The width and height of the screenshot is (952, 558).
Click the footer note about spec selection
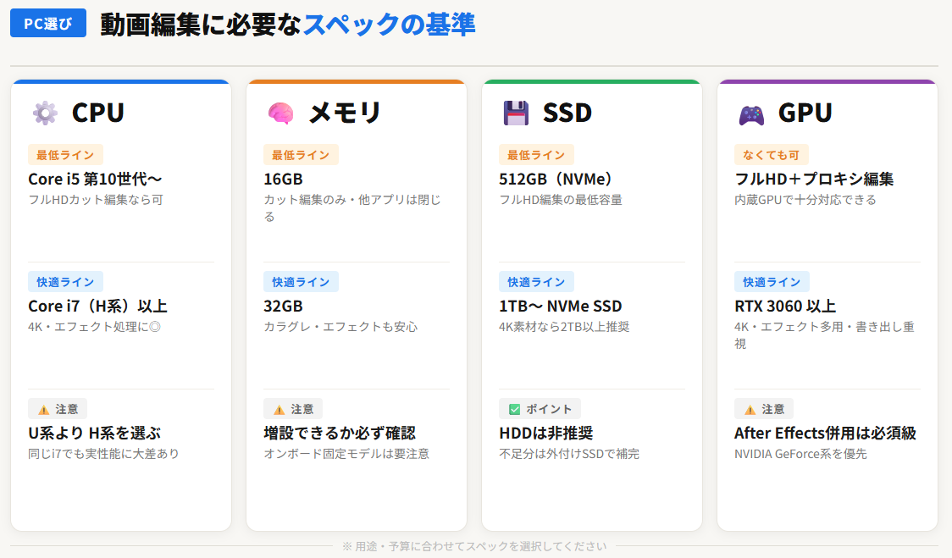[476, 546]
